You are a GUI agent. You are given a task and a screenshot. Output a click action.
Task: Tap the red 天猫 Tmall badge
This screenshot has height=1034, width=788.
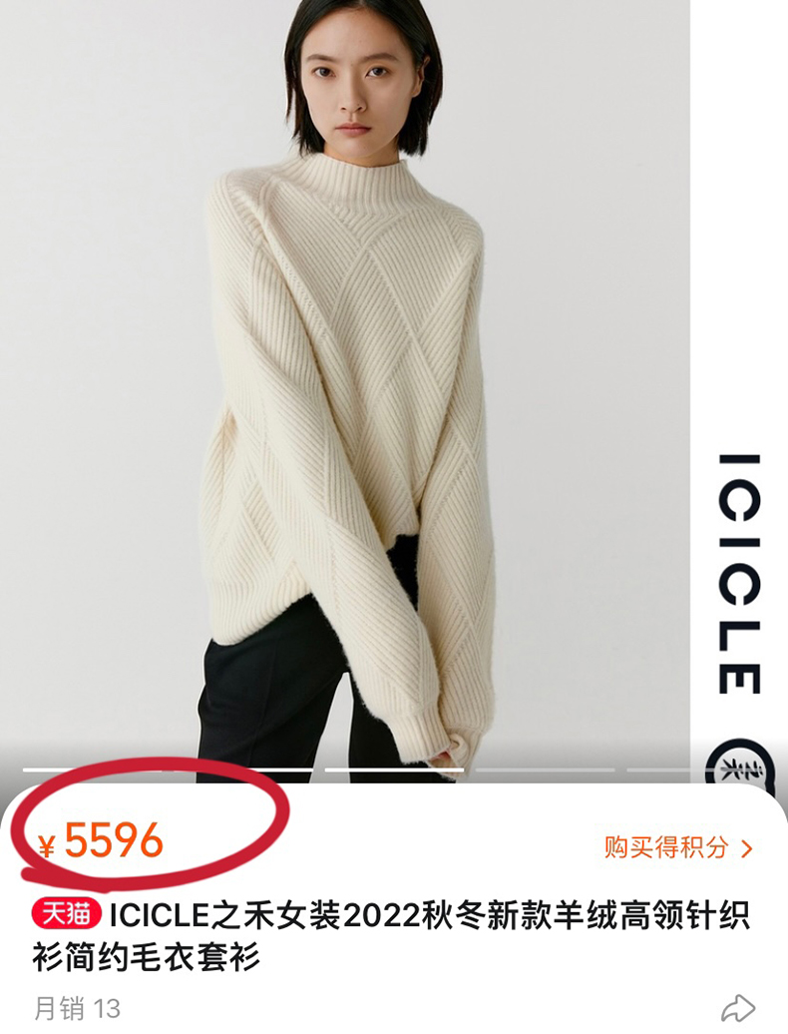point(66,914)
